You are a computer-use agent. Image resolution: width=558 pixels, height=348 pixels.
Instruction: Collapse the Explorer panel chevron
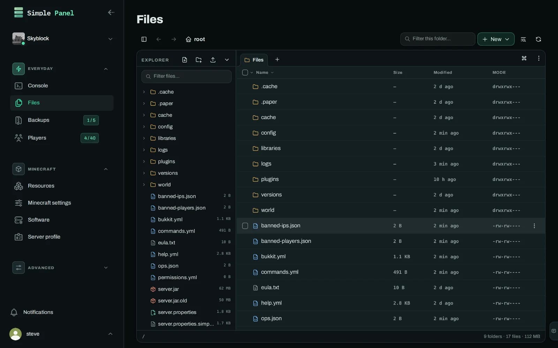[227, 60]
